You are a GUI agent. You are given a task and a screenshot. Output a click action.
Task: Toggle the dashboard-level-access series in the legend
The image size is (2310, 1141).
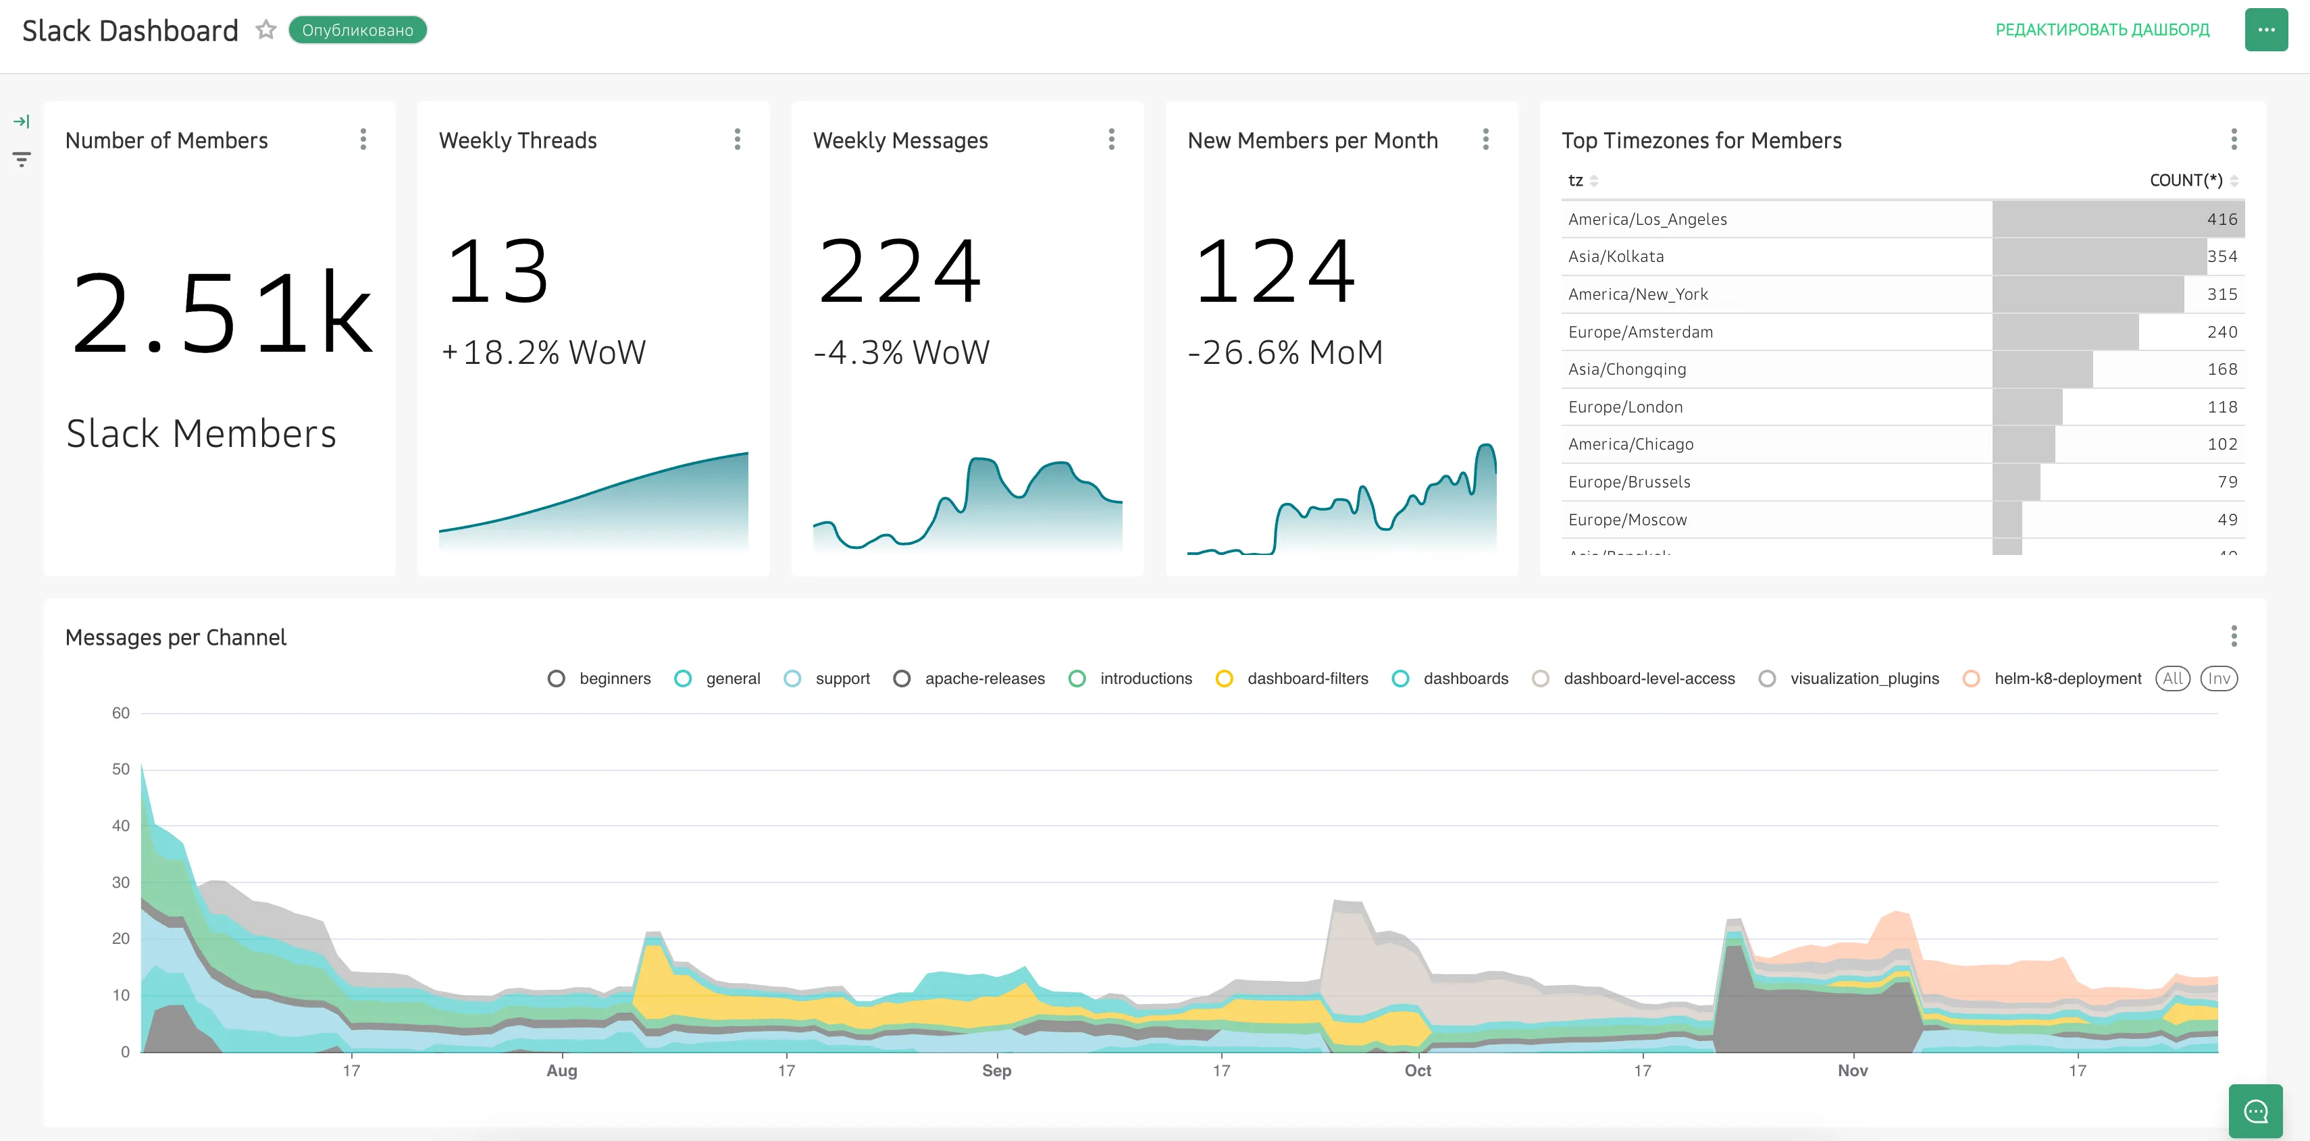(1633, 679)
